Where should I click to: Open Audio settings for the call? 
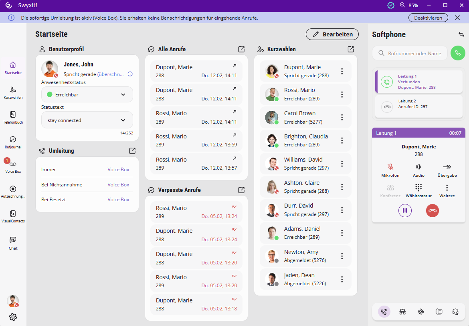[418, 167]
